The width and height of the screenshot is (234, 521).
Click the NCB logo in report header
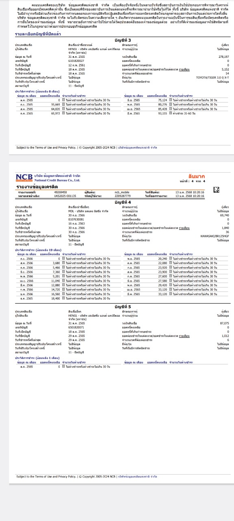click(x=24, y=177)
